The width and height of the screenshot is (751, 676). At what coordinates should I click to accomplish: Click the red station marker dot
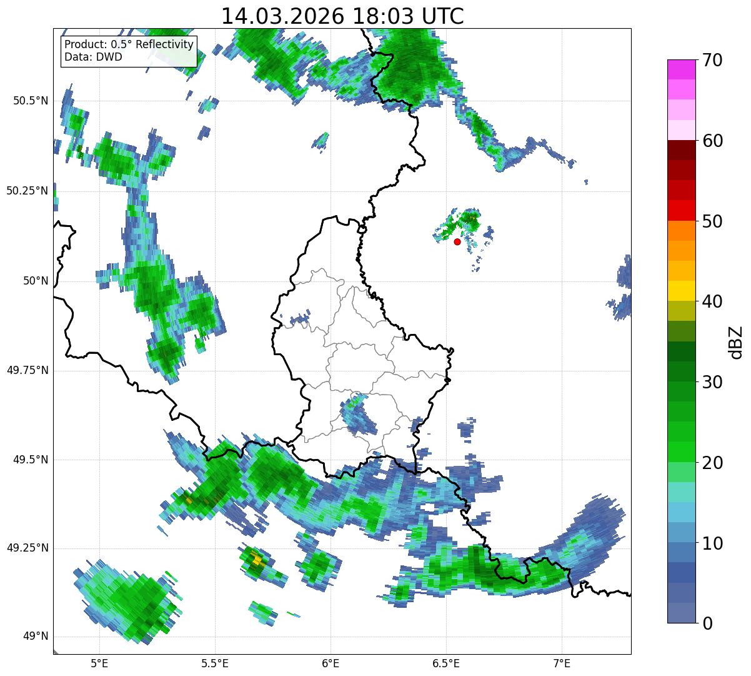[x=457, y=241]
